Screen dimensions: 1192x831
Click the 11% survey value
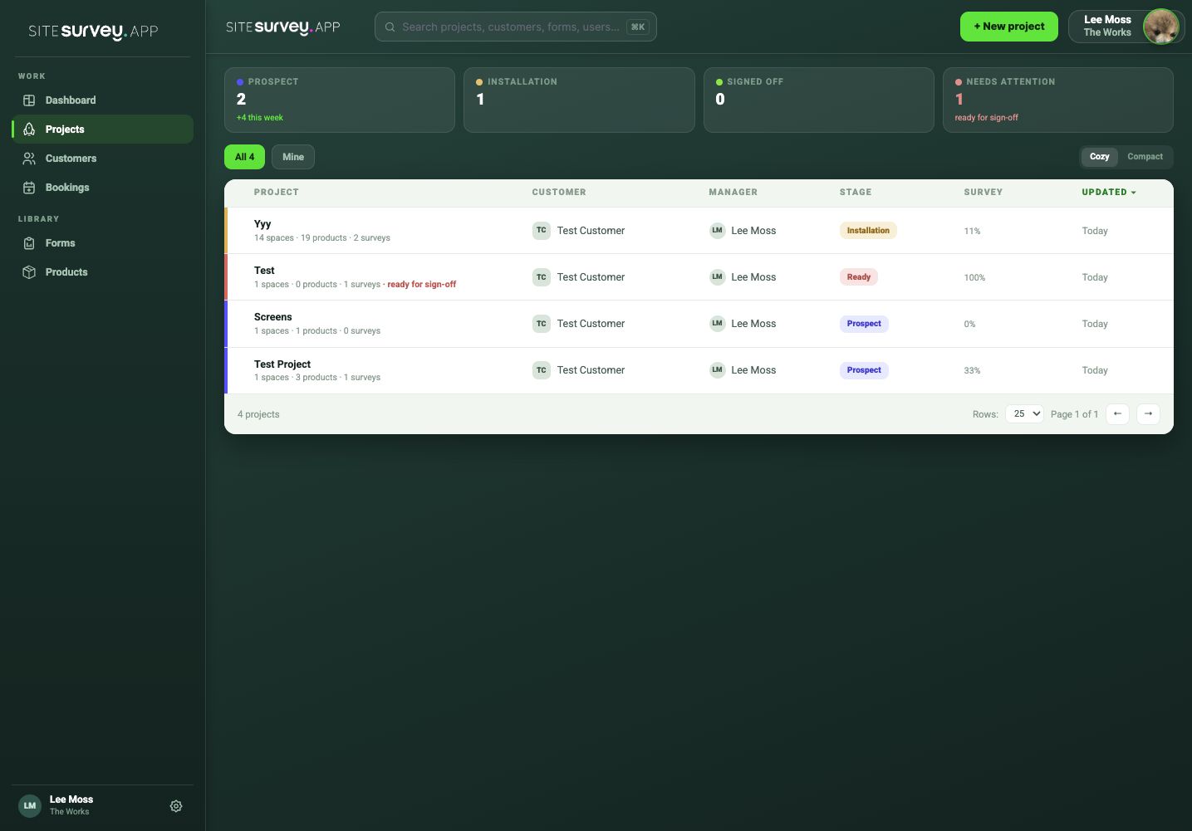pyautogui.click(x=972, y=232)
